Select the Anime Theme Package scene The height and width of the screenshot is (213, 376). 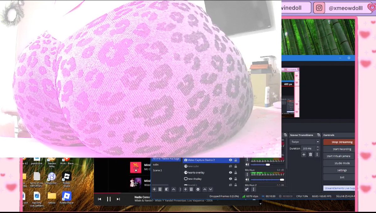point(166,159)
